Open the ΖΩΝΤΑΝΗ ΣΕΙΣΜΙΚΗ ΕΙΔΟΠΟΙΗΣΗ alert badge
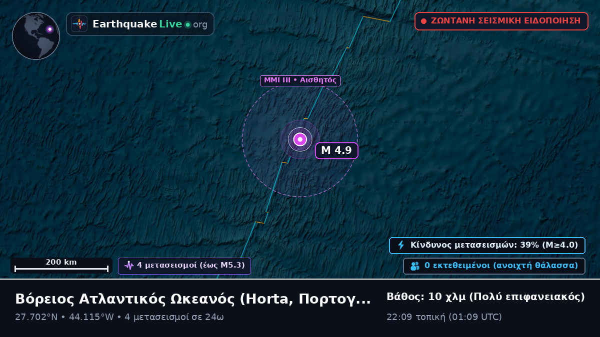This screenshot has height=337, width=600. [x=501, y=21]
